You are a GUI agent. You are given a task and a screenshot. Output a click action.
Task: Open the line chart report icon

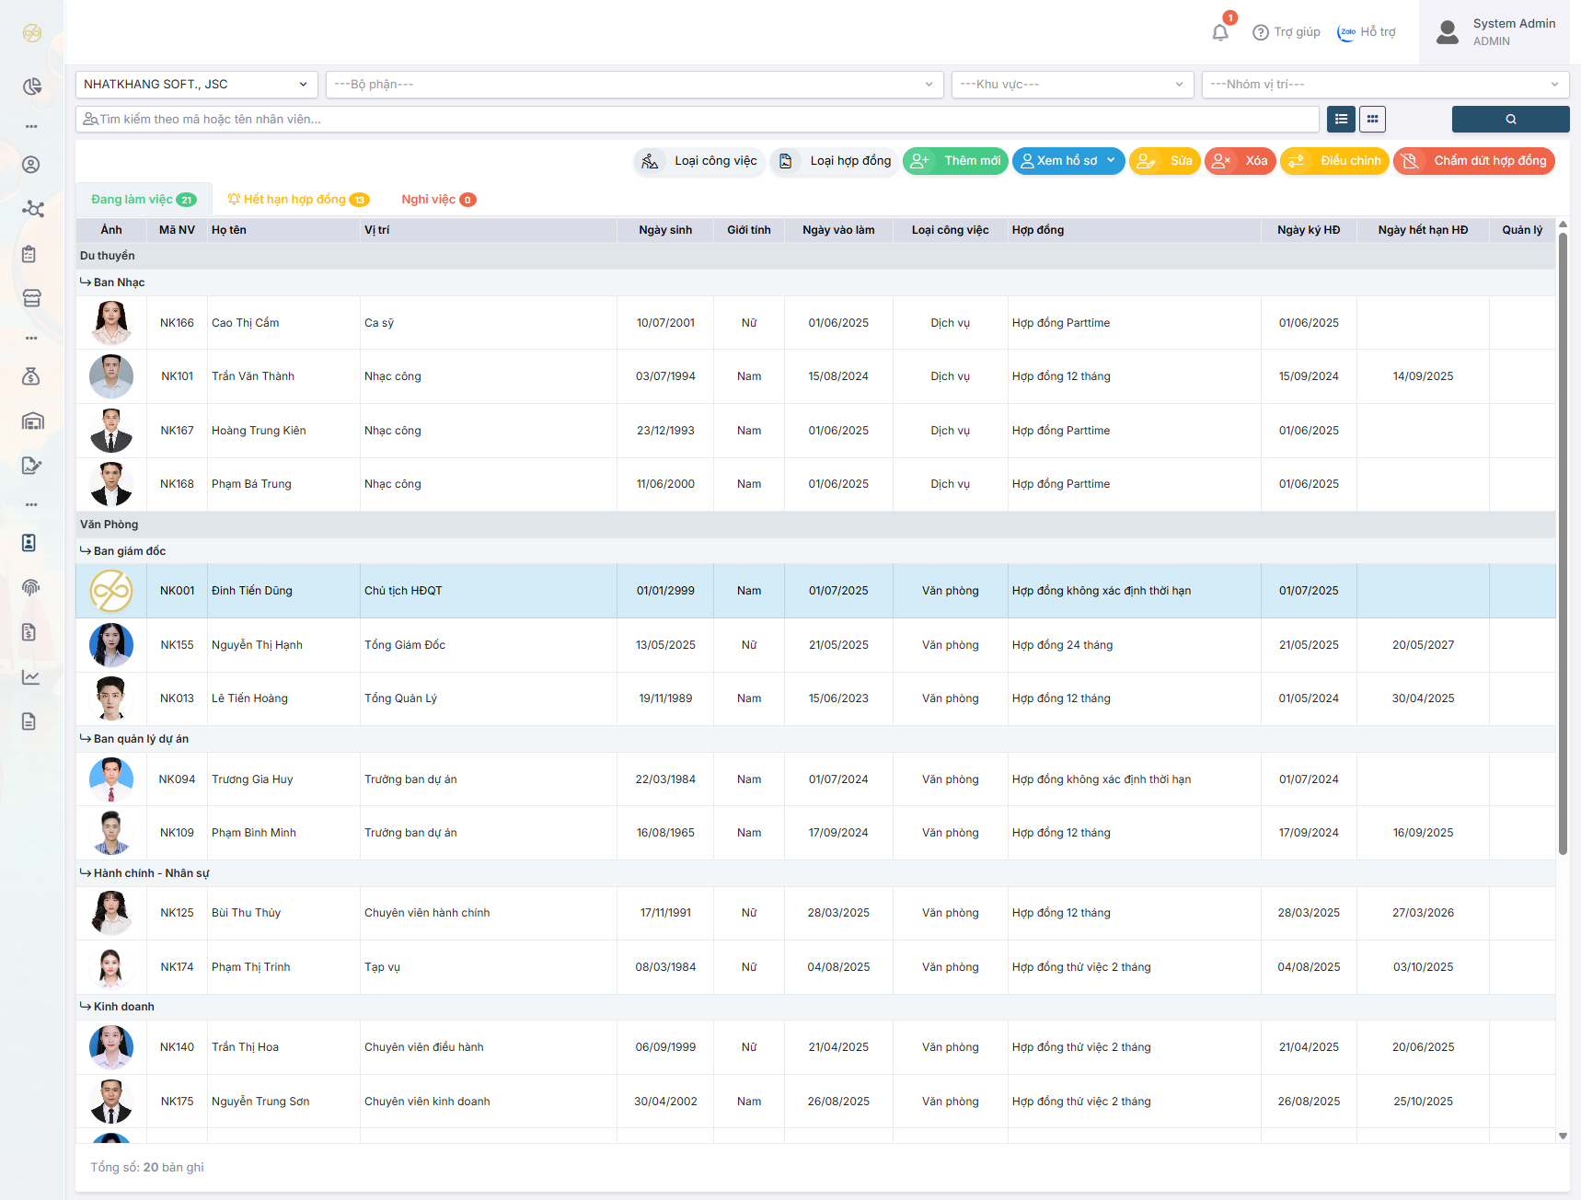31,677
